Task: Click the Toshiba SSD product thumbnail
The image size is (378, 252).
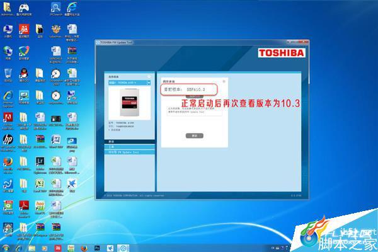Action: coord(129,103)
